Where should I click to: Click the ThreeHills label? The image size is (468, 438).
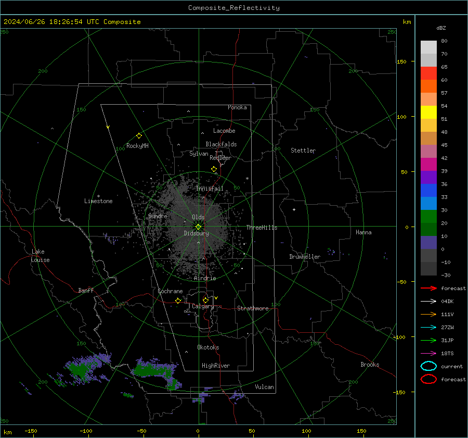tap(262, 228)
